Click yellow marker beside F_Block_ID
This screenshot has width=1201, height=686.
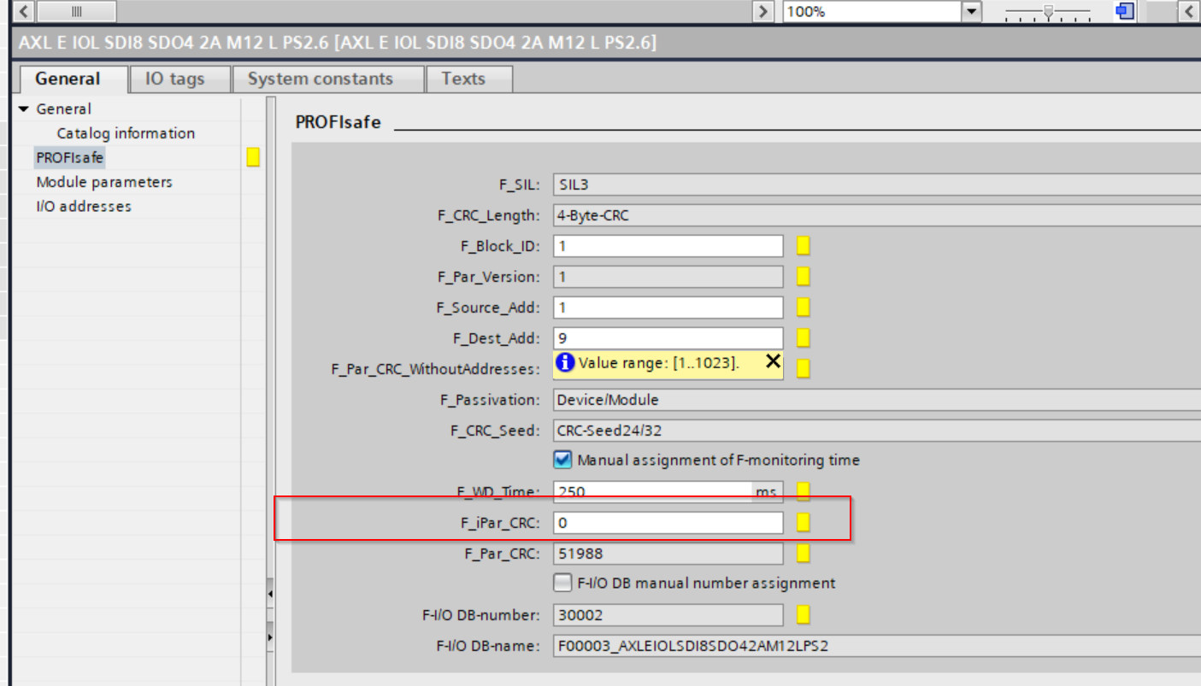(x=804, y=246)
